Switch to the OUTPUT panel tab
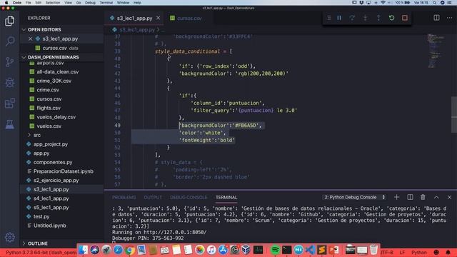The width and height of the screenshot is (457, 257). (x=153, y=198)
